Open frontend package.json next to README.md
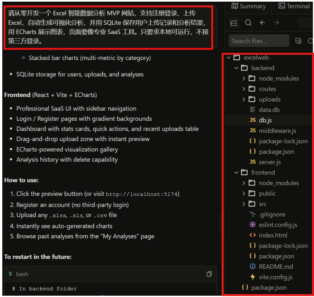Screen dimensions: 314x297 [x=276, y=256]
